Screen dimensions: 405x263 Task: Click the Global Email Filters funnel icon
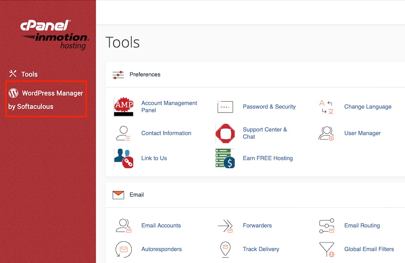(x=327, y=250)
